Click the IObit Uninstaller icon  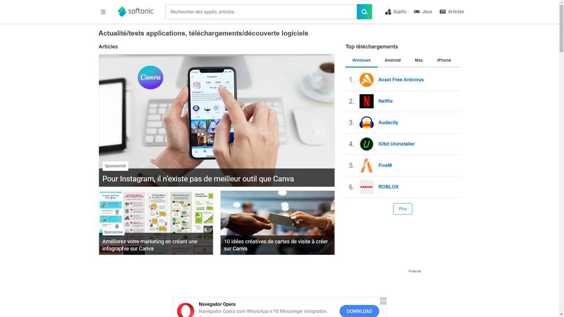tap(366, 144)
